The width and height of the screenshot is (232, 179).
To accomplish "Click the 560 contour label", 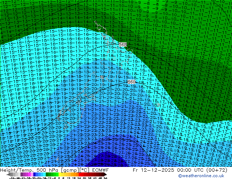I will click(132, 82).
